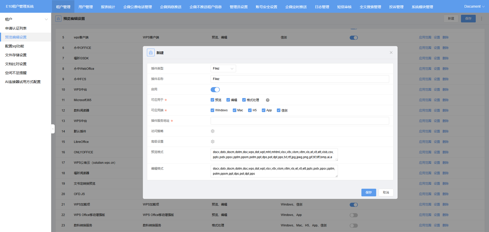Close the 新建 dialog with the X
This screenshot has width=489, height=232.
[391, 52]
